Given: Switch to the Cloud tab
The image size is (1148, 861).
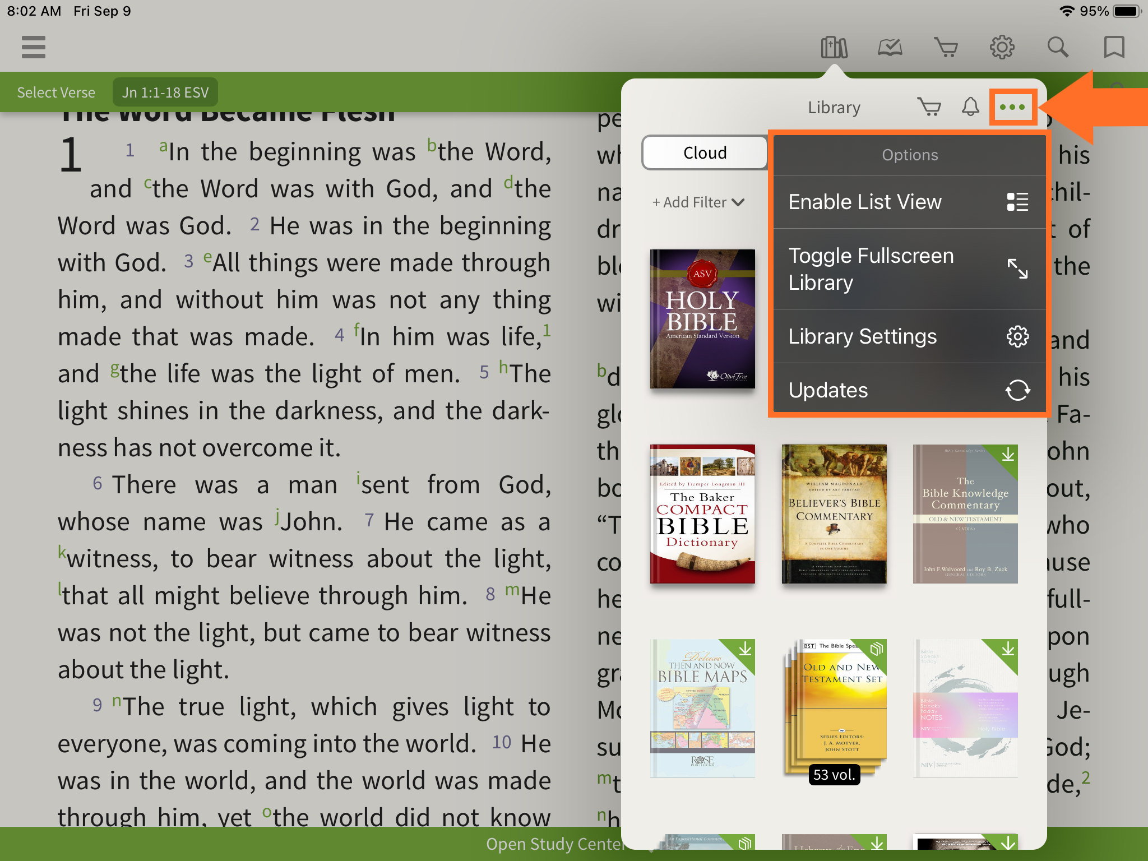Looking at the screenshot, I should click(705, 152).
